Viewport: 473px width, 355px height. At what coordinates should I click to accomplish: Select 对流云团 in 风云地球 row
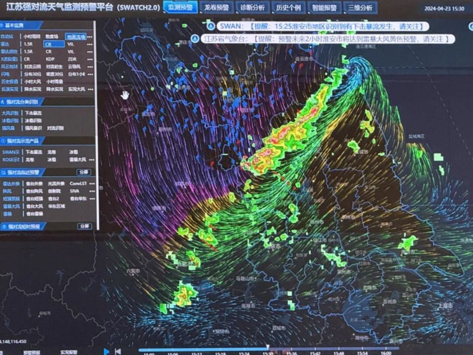[x=33, y=67]
